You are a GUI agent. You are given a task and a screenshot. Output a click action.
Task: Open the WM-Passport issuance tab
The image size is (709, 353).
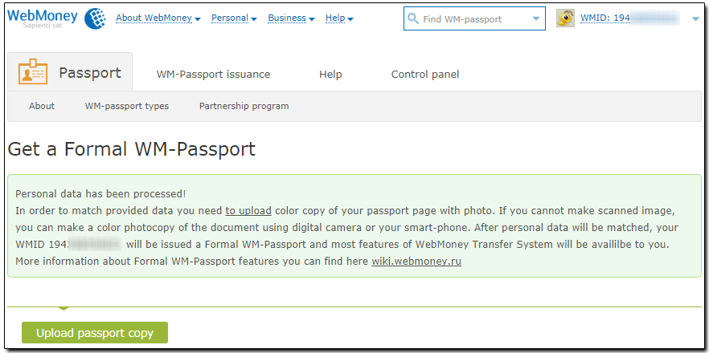click(x=213, y=75)
